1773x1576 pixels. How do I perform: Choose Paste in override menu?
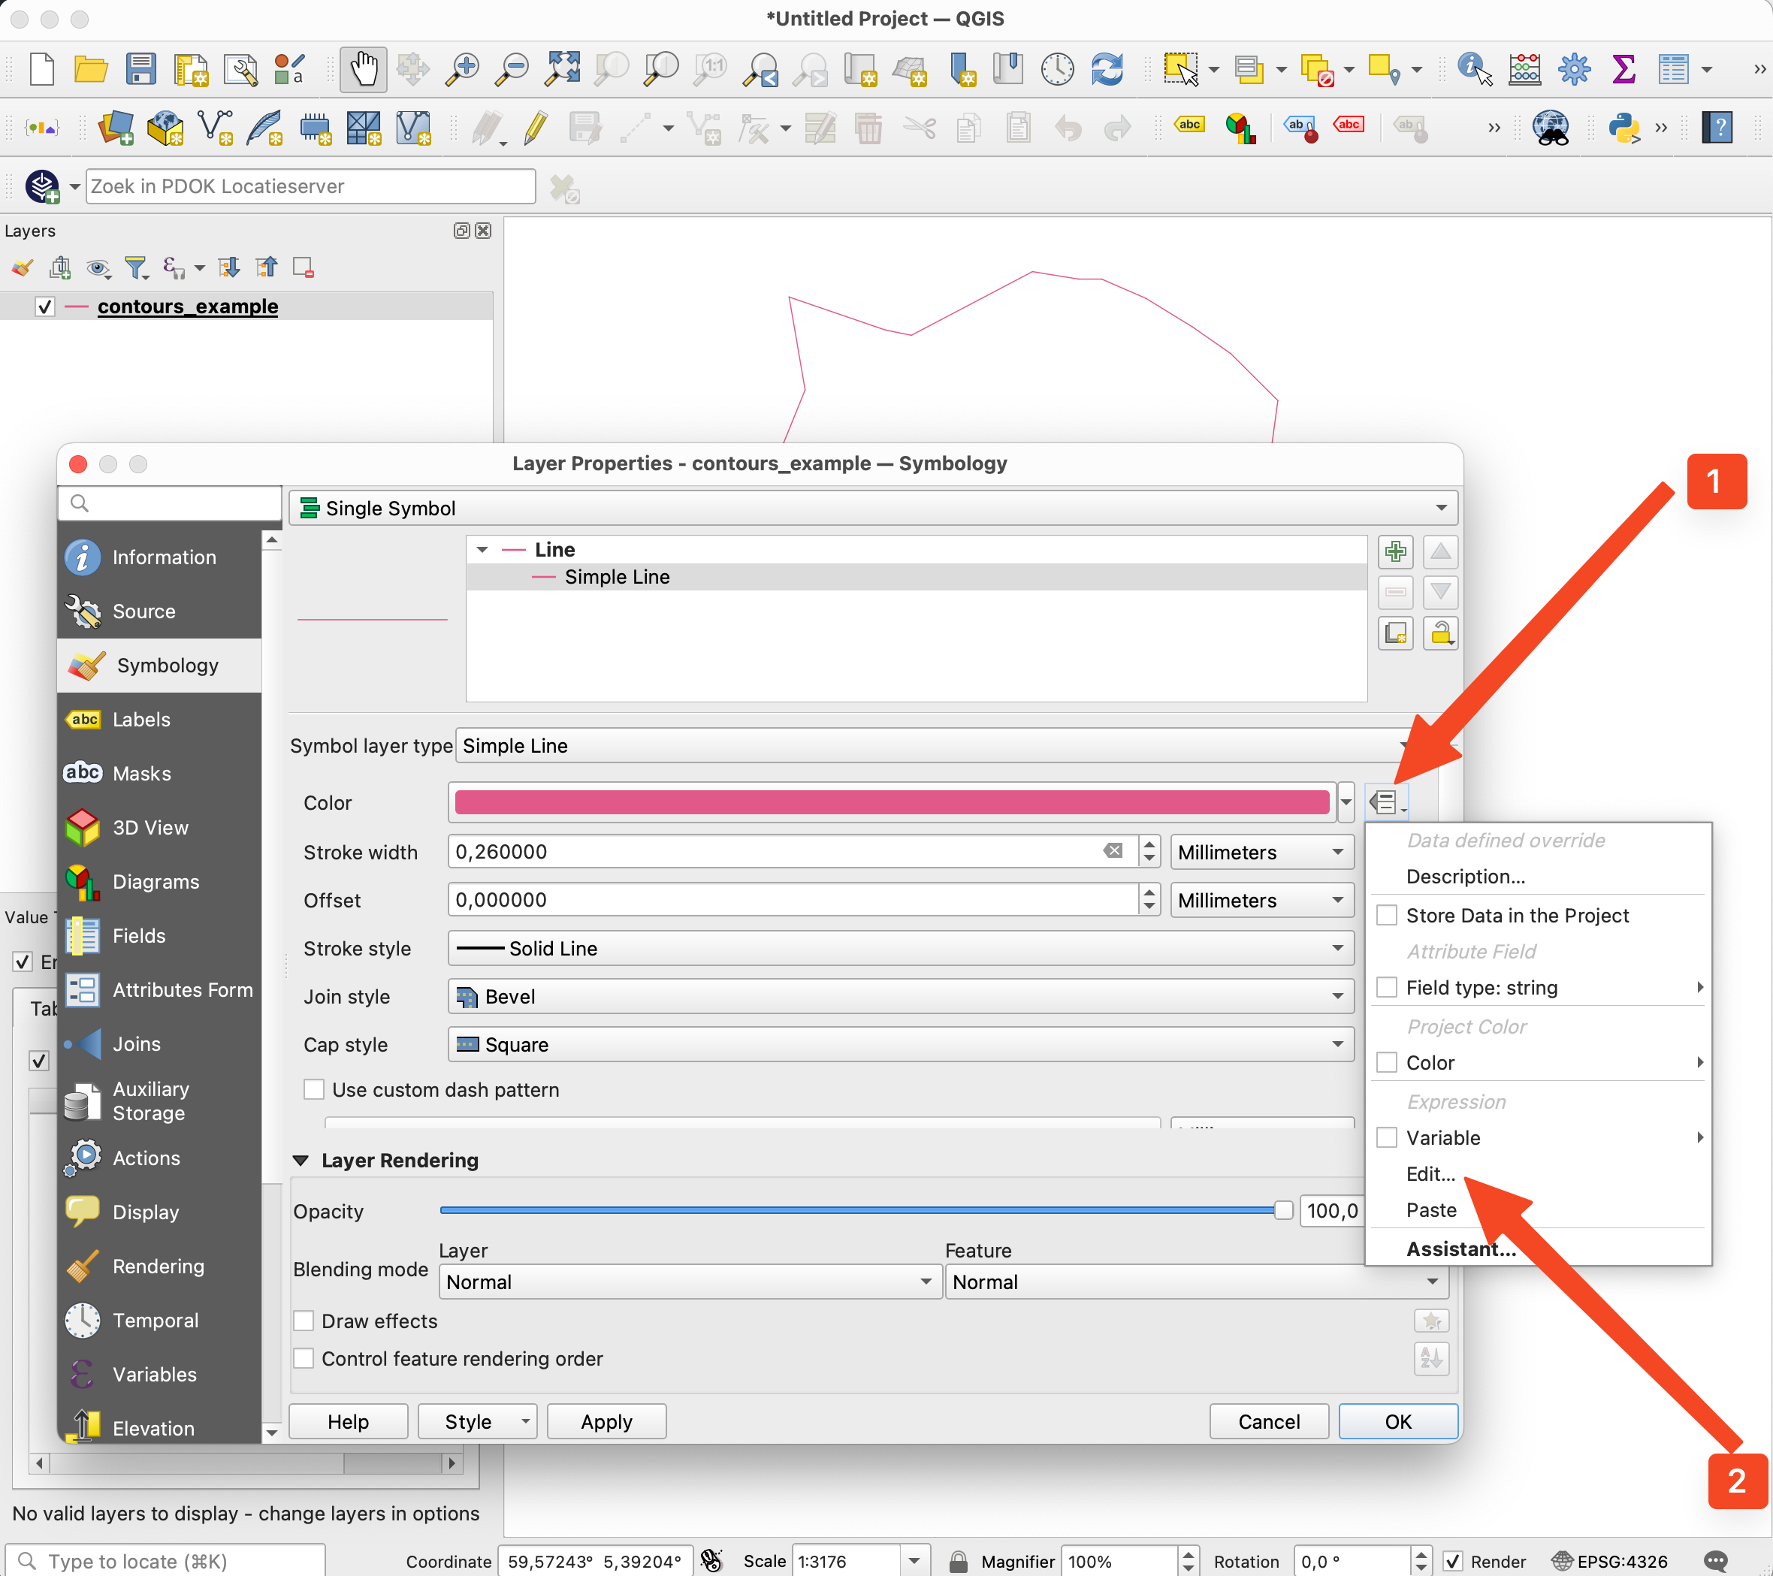click(x=1431, y=1210)
